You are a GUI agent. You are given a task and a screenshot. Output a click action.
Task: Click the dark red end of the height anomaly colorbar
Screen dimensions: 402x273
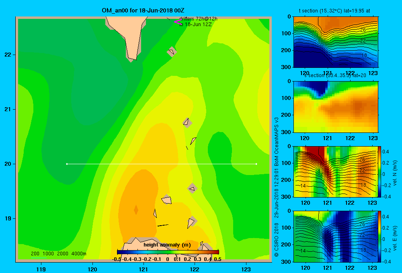coord(216,252)
